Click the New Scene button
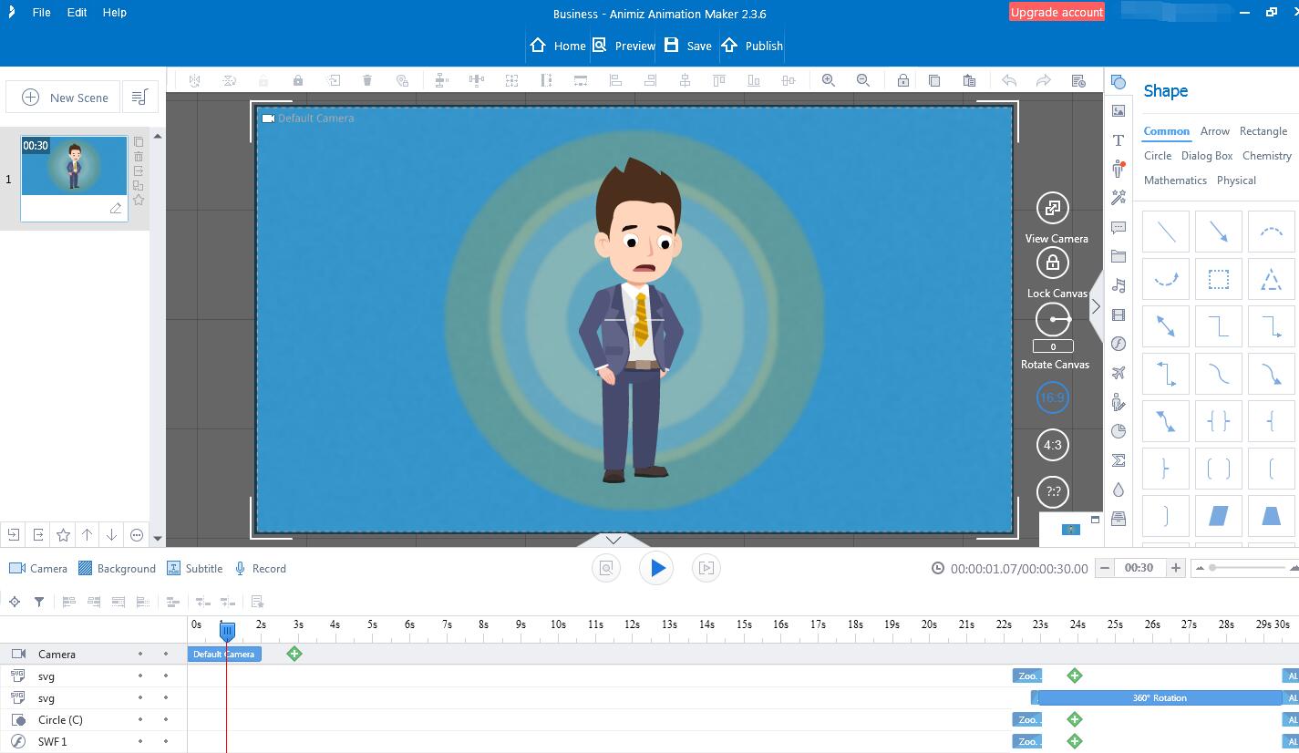Image resolution: width=1299 pixels, height=753 pixels. pos(67,98)
